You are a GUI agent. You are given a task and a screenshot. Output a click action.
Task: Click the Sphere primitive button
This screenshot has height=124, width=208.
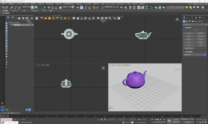click(x=189, y=36)
